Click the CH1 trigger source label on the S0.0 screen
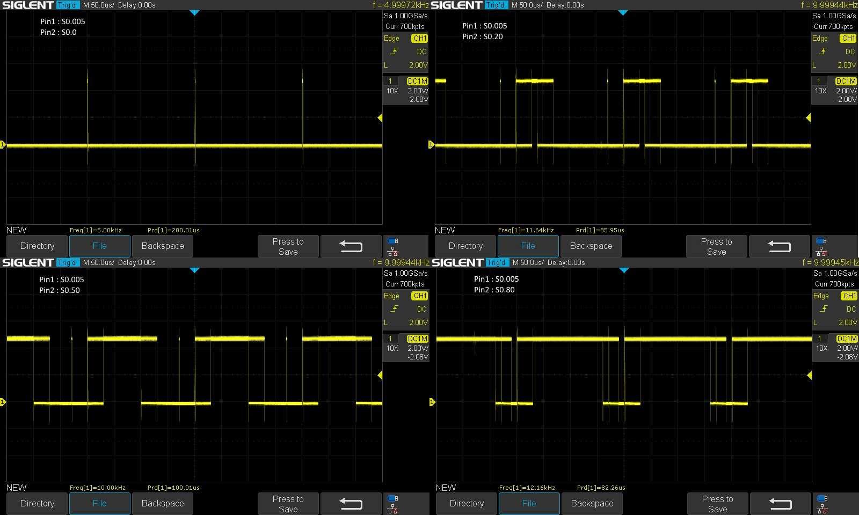Viewport: 859px width, 515px height. (x=420, y=39)
